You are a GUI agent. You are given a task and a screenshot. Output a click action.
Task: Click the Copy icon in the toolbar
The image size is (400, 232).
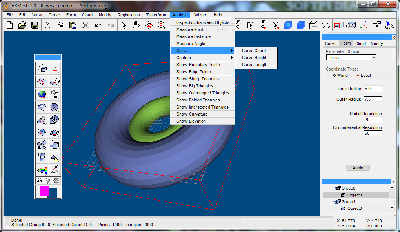pos(60,25)
